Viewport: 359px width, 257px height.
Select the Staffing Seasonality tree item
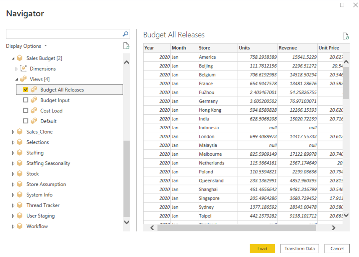48,163
